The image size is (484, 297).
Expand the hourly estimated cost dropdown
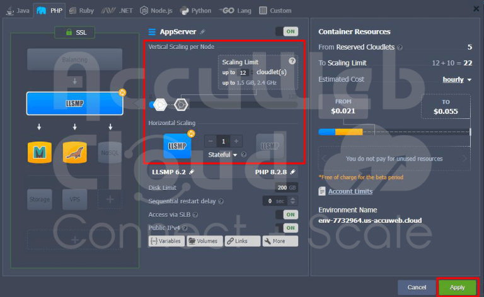(x=457, y=80)
